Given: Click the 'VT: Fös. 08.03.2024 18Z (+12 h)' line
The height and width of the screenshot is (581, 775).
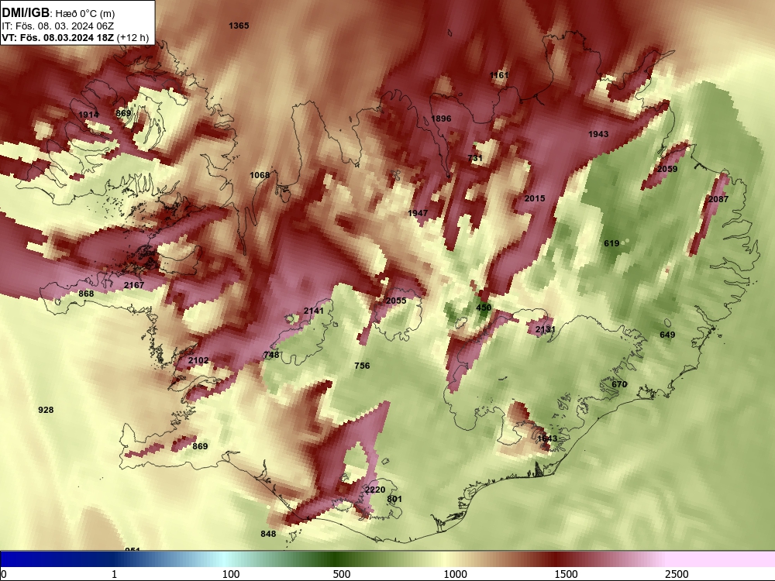Looking at the screenshot, I should 75,37.
